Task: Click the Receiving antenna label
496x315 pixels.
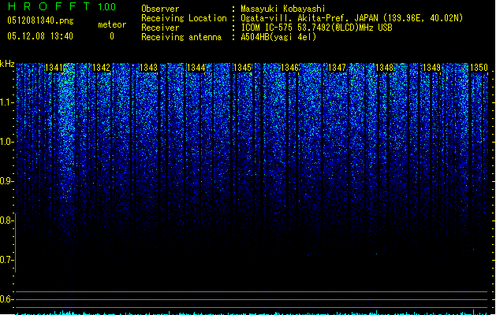Action: tap(181, 37)
